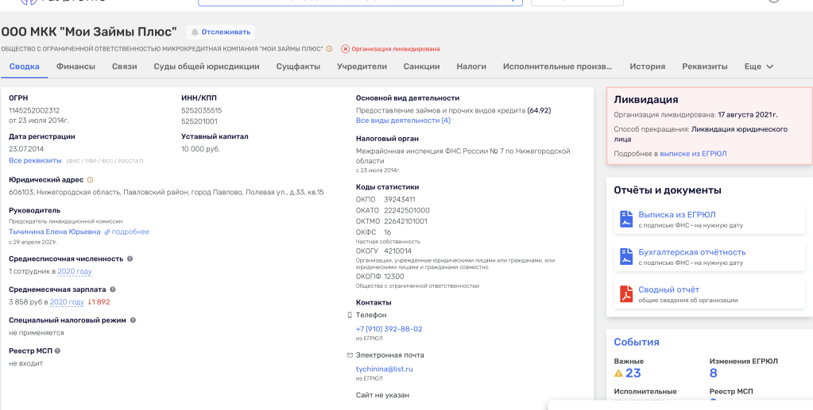Click the 23 important events count
The height and width of the screenshot is (410, 813).
[x=633, y=374]
